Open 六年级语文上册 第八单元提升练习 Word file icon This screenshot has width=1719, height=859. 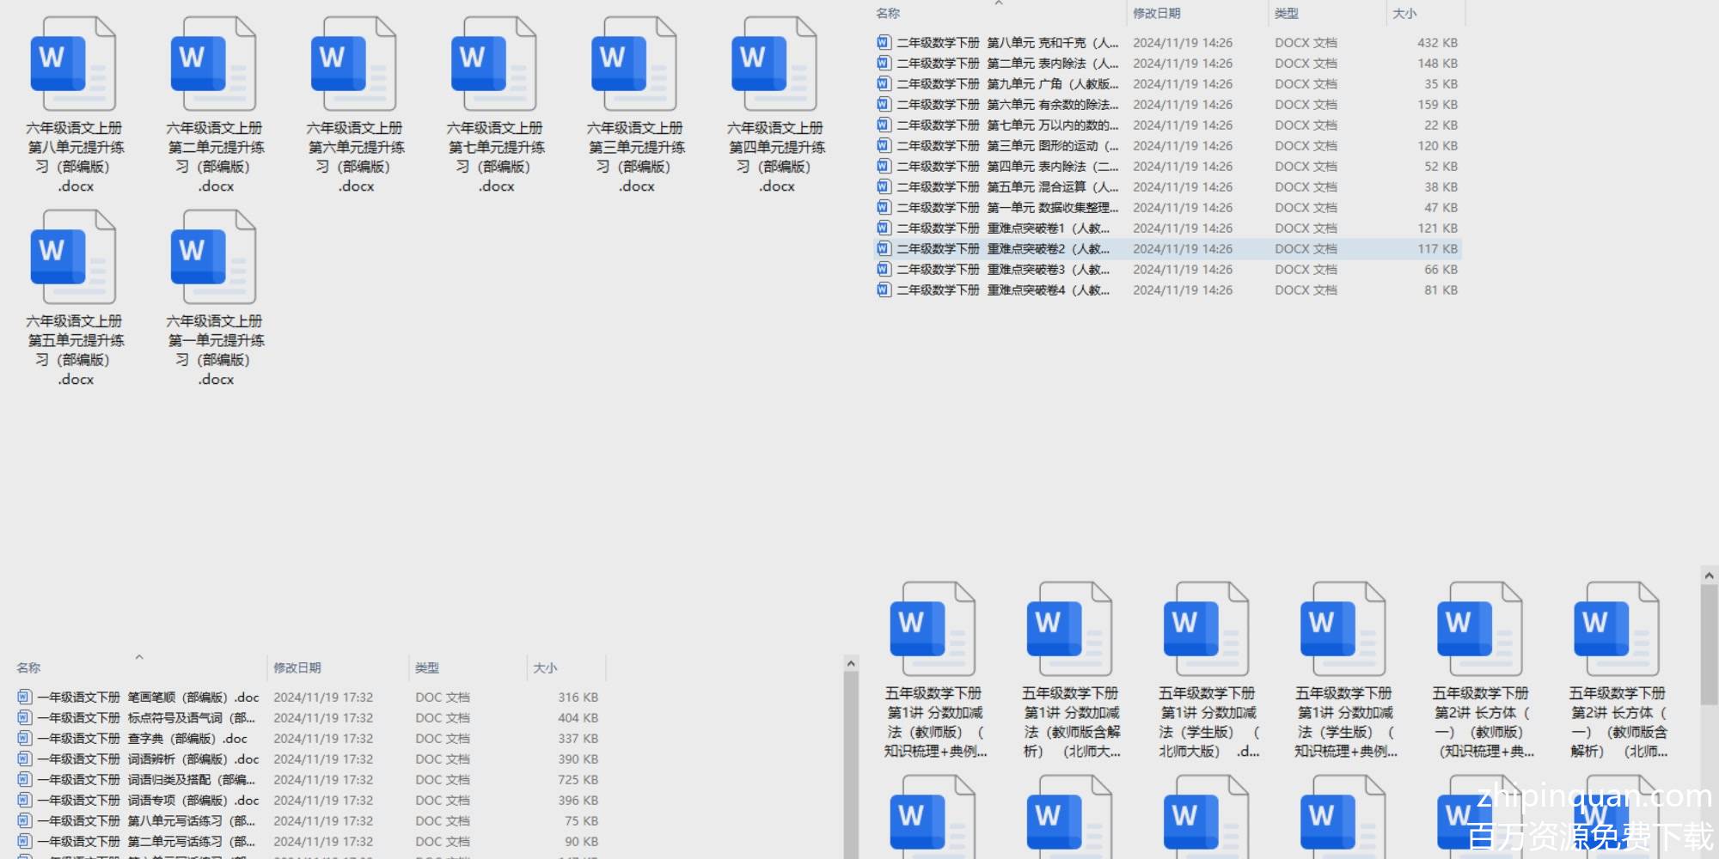73,65
